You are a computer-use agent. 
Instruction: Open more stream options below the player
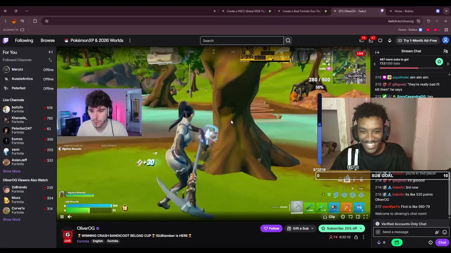[x=364, y=237]
